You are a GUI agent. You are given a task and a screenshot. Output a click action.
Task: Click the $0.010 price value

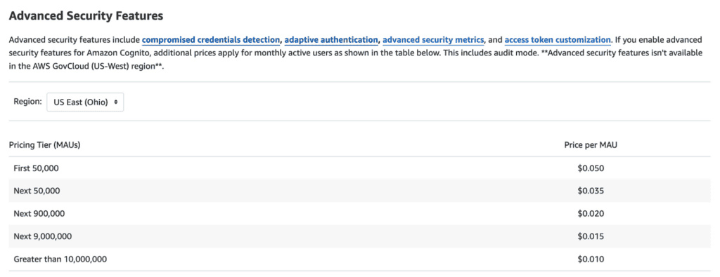click(x=591, y=259)
